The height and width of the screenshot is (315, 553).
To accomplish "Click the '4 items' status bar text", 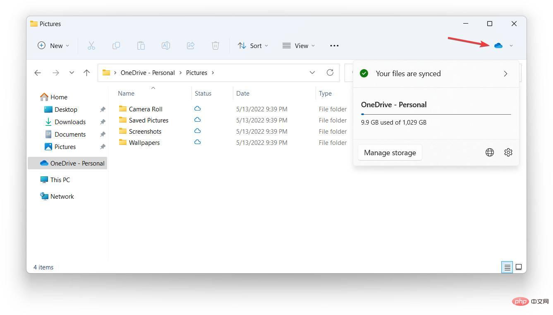I will click(x=43, y=267).
